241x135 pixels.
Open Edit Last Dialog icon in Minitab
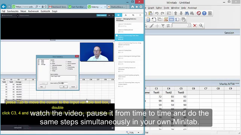(169, 13)
